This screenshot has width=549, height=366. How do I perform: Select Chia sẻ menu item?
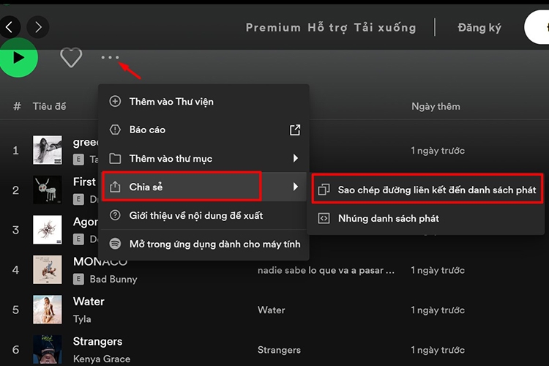203,187
